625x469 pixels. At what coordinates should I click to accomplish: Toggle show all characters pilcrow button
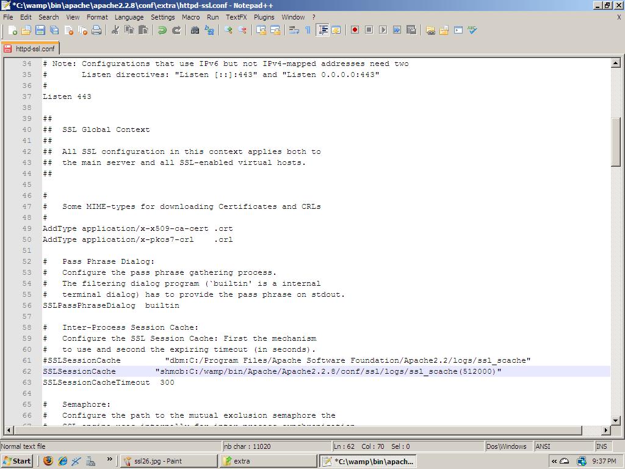(x=308, y=30)
